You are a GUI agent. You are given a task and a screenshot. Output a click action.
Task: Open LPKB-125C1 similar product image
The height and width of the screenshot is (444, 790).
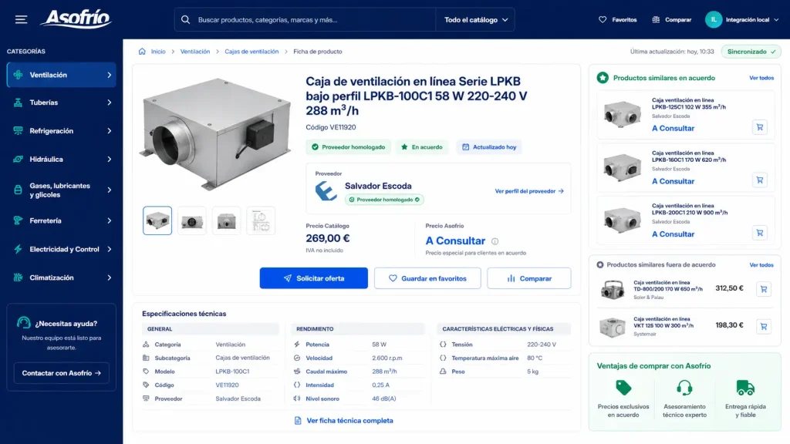pos(623,114)
